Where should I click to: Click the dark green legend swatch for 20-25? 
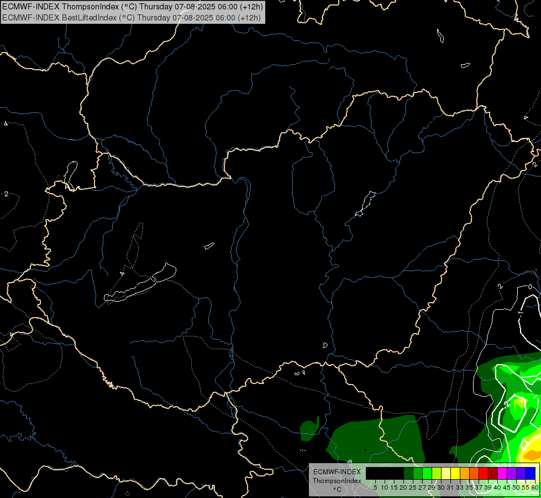click(x=408, y=473)
